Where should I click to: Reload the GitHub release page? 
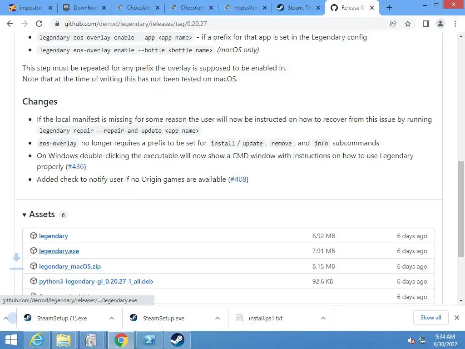[39, 24]
